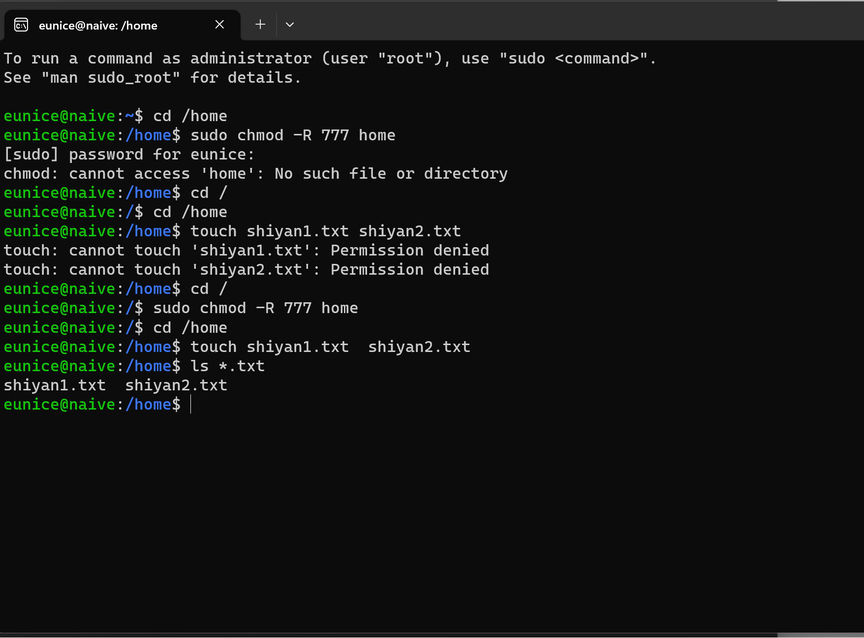This screenshot has height=638, width=864.
Task: Click "Permission denied" on the shiyan2.txt error line
Action: (409, 270)
